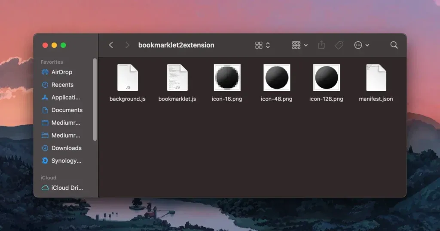Image resolution: width=440 pixels, height=231 pixels.
Task: Click the iCloud Drive cloud icon
Action: (45, 188)
